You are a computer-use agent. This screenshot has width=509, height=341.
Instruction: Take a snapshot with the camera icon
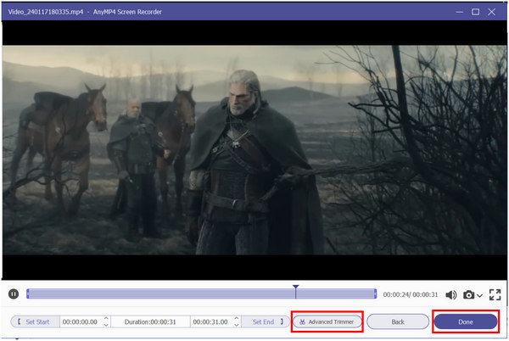click(x=468, y=294)
